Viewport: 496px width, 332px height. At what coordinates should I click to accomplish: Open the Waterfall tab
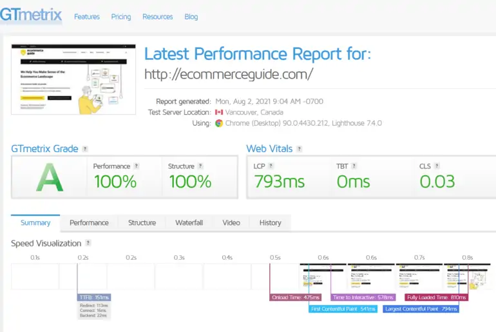189,223
